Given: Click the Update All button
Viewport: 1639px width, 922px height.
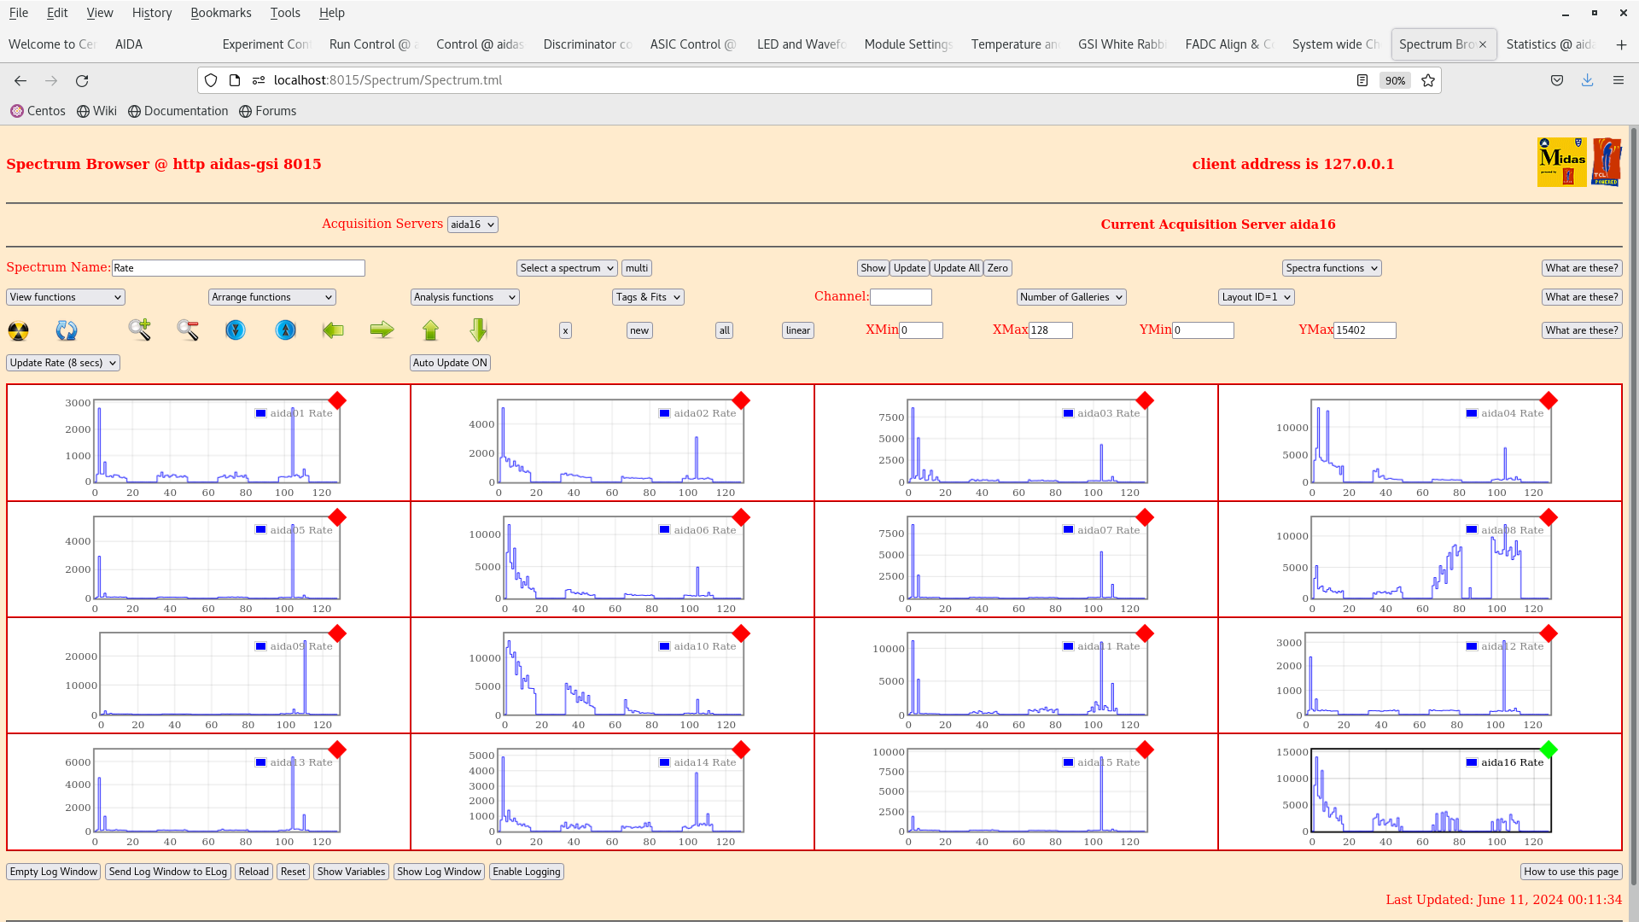Looking at the screenshot, I should coord(956,268).
